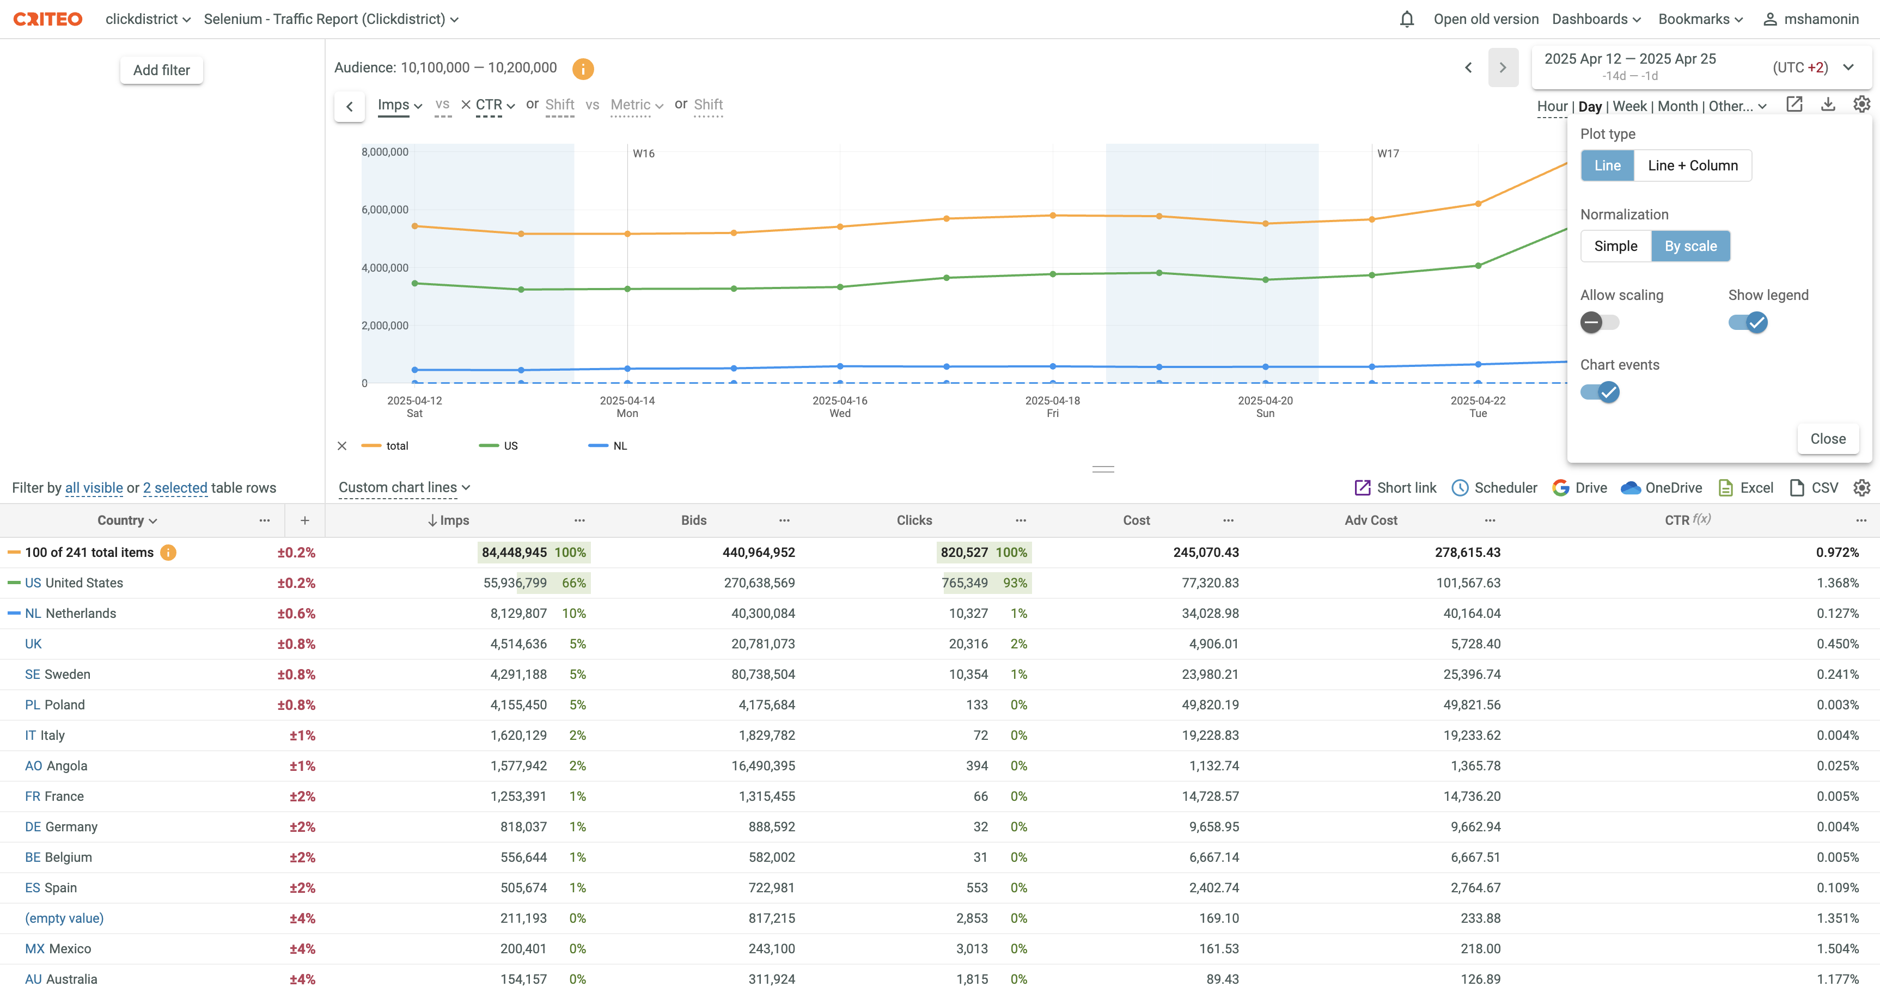
Task: Disable the Chart events toggle
Action: (1599, 393)
